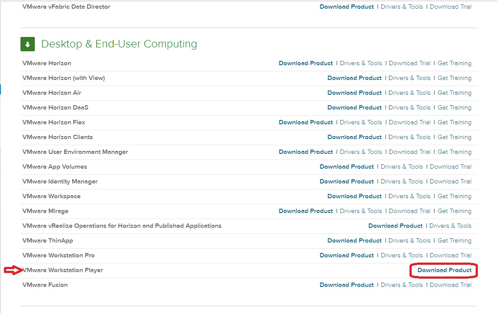This screenshot has height=313, width=497.
Task: Open Download Trial for VMware App Volumes
Action: tap(450, 167)
